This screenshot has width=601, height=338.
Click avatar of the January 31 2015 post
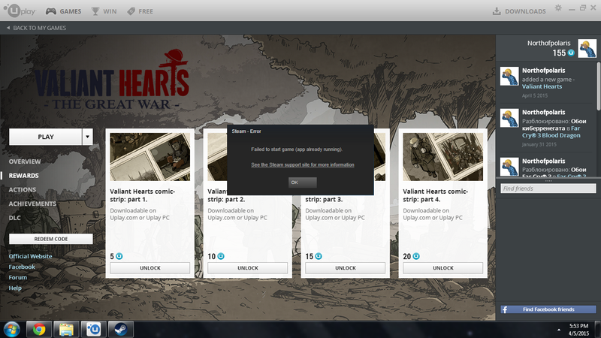[509, 118]
